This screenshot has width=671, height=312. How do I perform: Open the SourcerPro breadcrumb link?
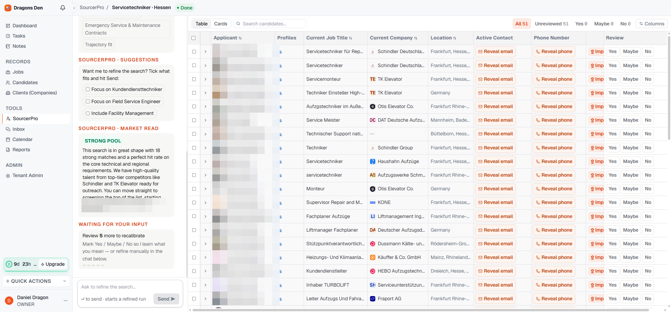click(x=92, y=8)
